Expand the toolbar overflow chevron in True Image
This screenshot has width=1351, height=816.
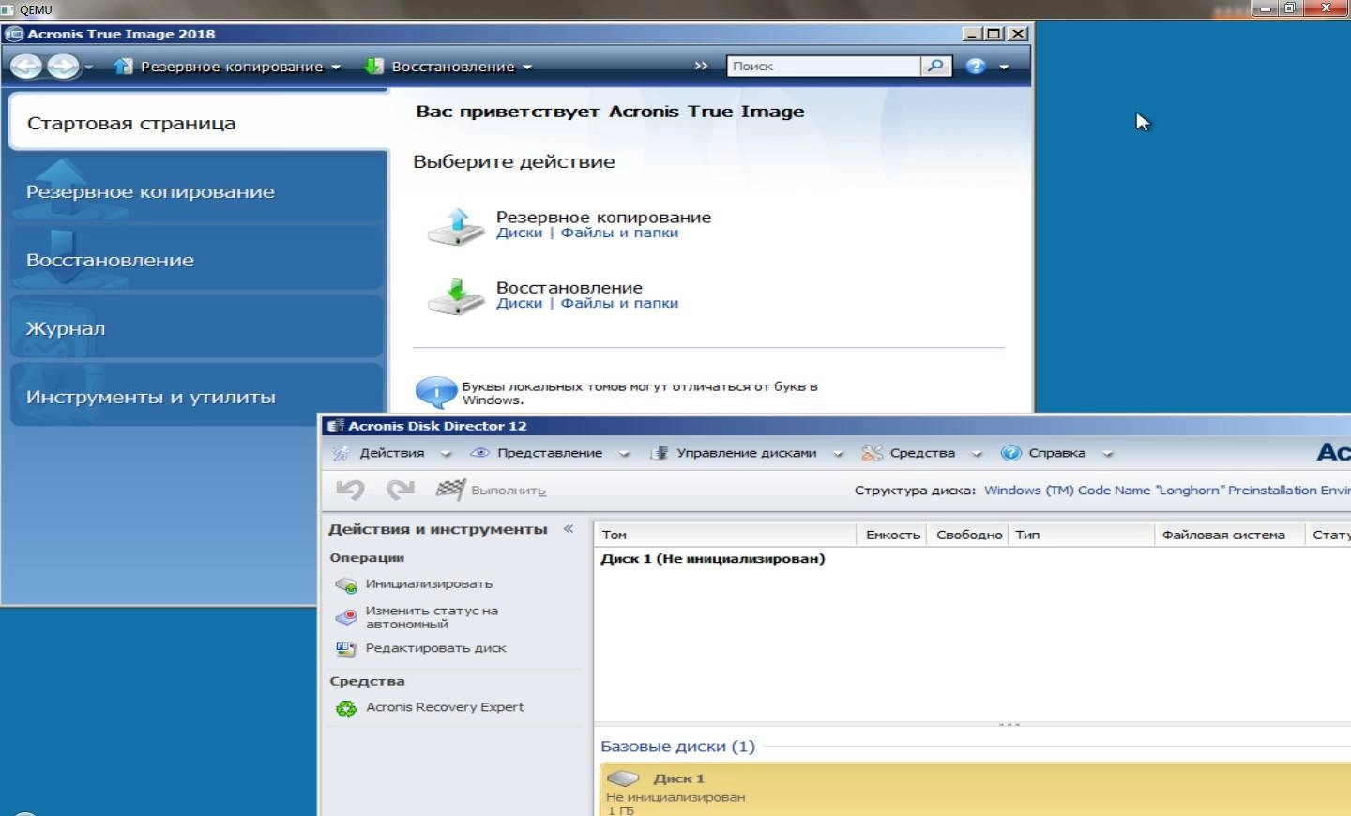pyautogui.click(x=701, y=66)
